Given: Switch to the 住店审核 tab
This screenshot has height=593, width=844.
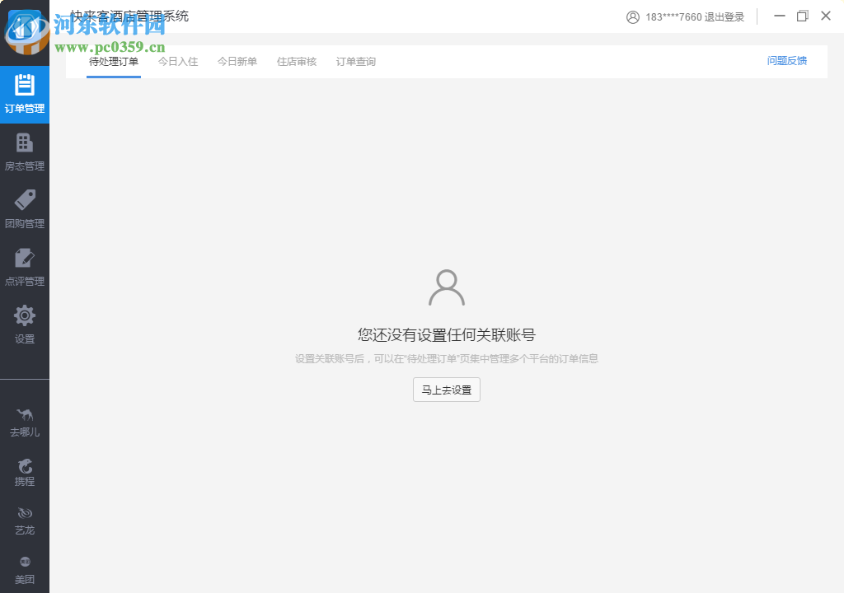Looking at the screenshot, I should [296, 61].
